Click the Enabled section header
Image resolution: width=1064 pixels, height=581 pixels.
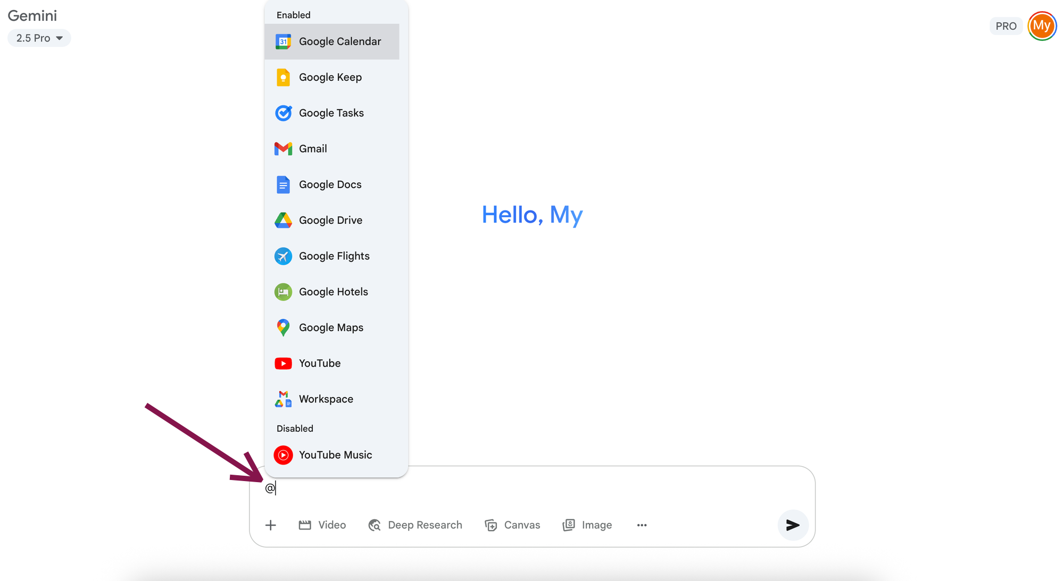(x=294, y=15)
